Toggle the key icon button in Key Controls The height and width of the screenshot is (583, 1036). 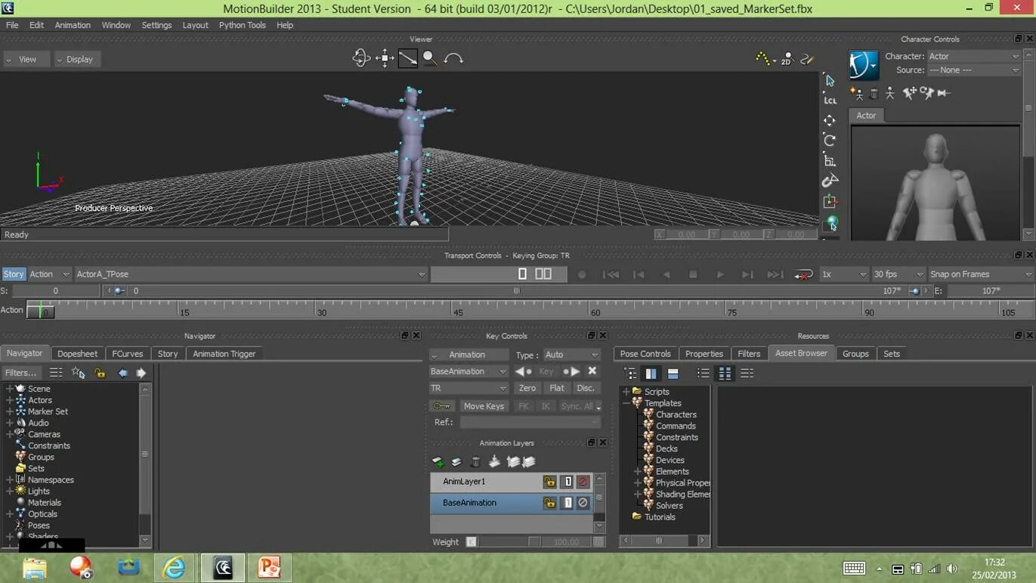pos(442,406)
